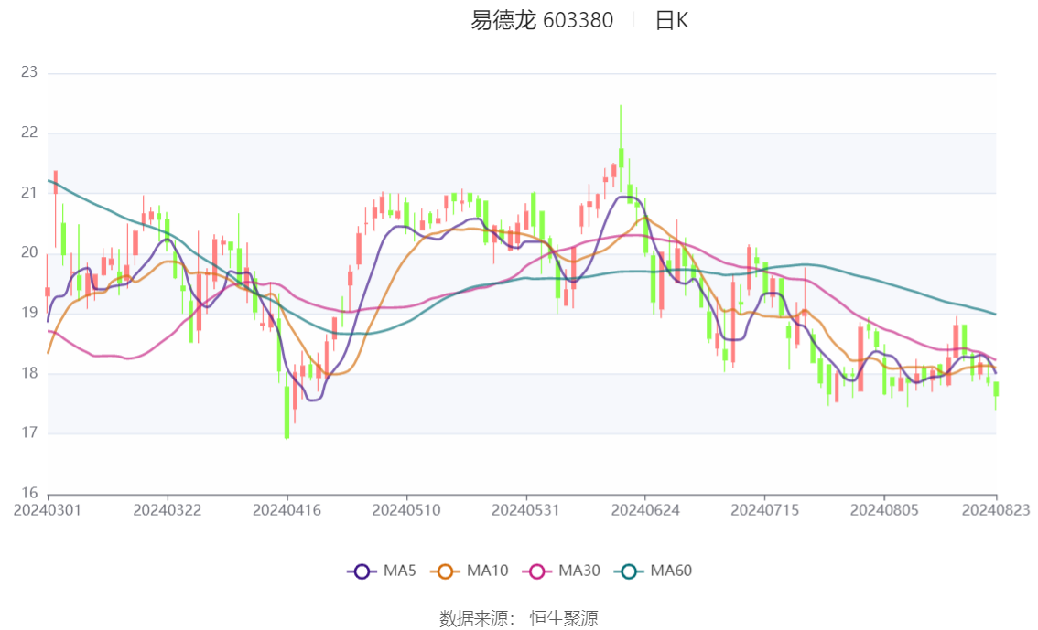Toggle the MA60 series label
1038x630 pixels.
coord(671,571)
